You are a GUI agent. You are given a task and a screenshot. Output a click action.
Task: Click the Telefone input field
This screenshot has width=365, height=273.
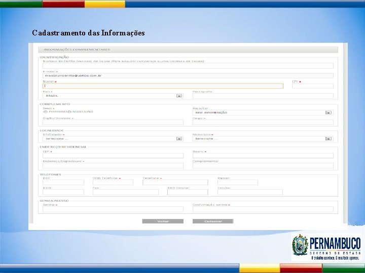[x=175, y=182]
